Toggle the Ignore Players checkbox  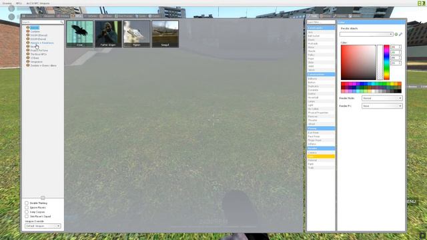(27, 207)
